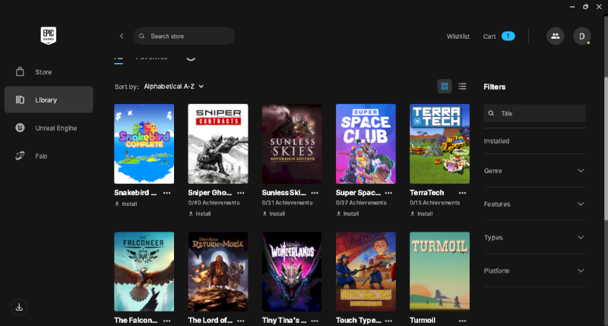
Task: Install Super Space Club
Action: [347, 214]
